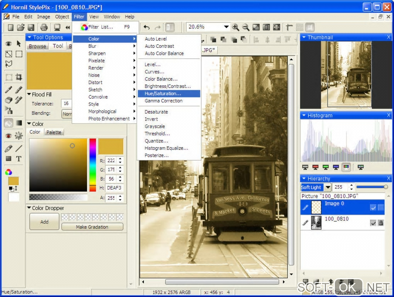Toggle the RGB all-channels histogram icon

pos(346,167)
